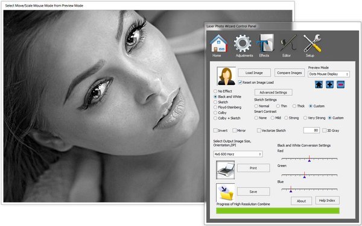Click the printer icon
Image resolution: width=362 pixels, height=226 pixels.
coord(225,170)
